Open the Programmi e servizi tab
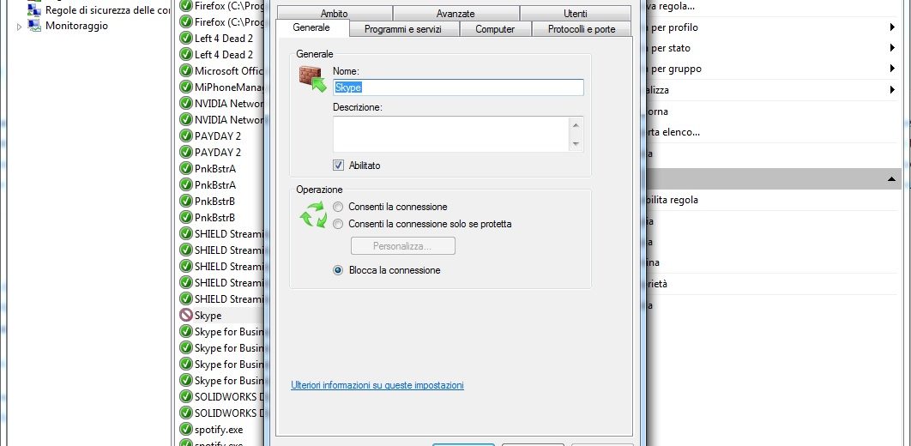The height and width of the screenshot is (446, 911). [x=403, y=29]
